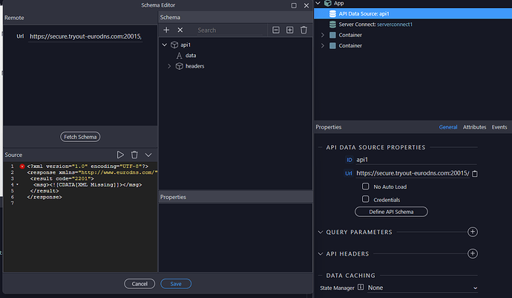Enable the Credentials checkbox

pos(365,199)
